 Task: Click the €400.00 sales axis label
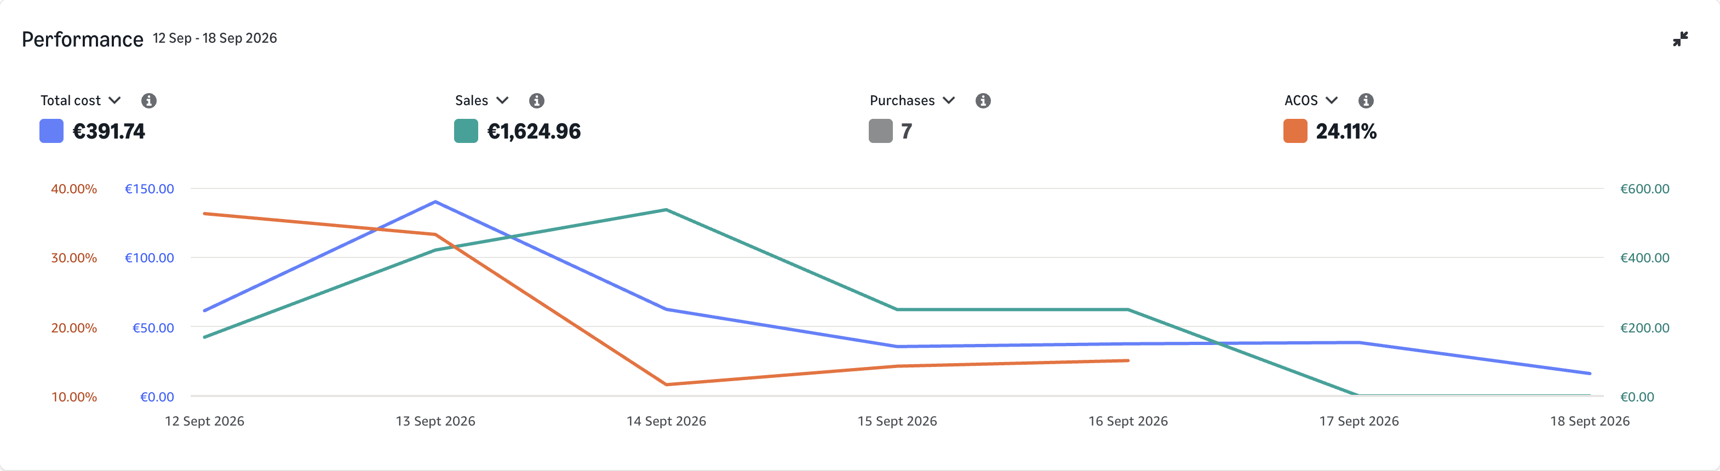(x=1644, y=258)
